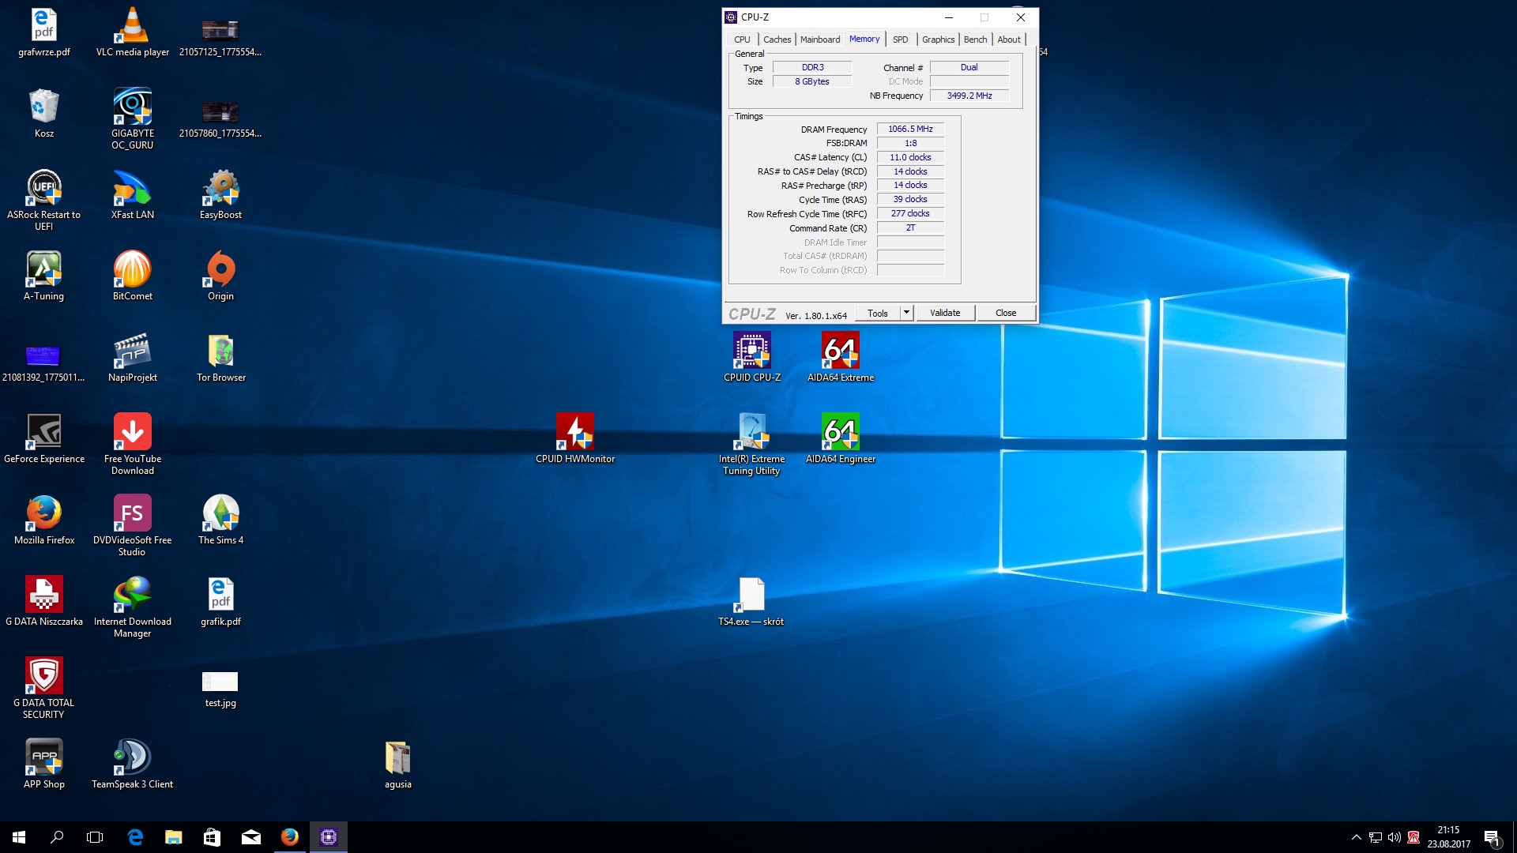
Task: Click the CPU-Z taskbar icon
Action: tap(329, 837)
